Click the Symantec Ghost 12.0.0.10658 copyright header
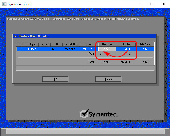This screenshot has width=170, height=136. point(73,19)
